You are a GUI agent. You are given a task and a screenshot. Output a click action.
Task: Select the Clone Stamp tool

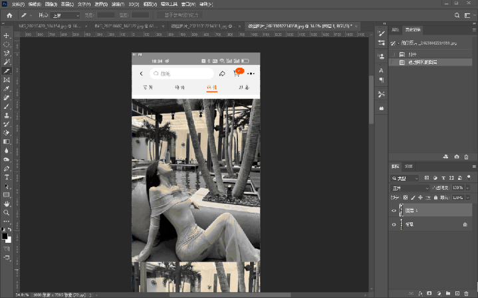click(7, 115)
